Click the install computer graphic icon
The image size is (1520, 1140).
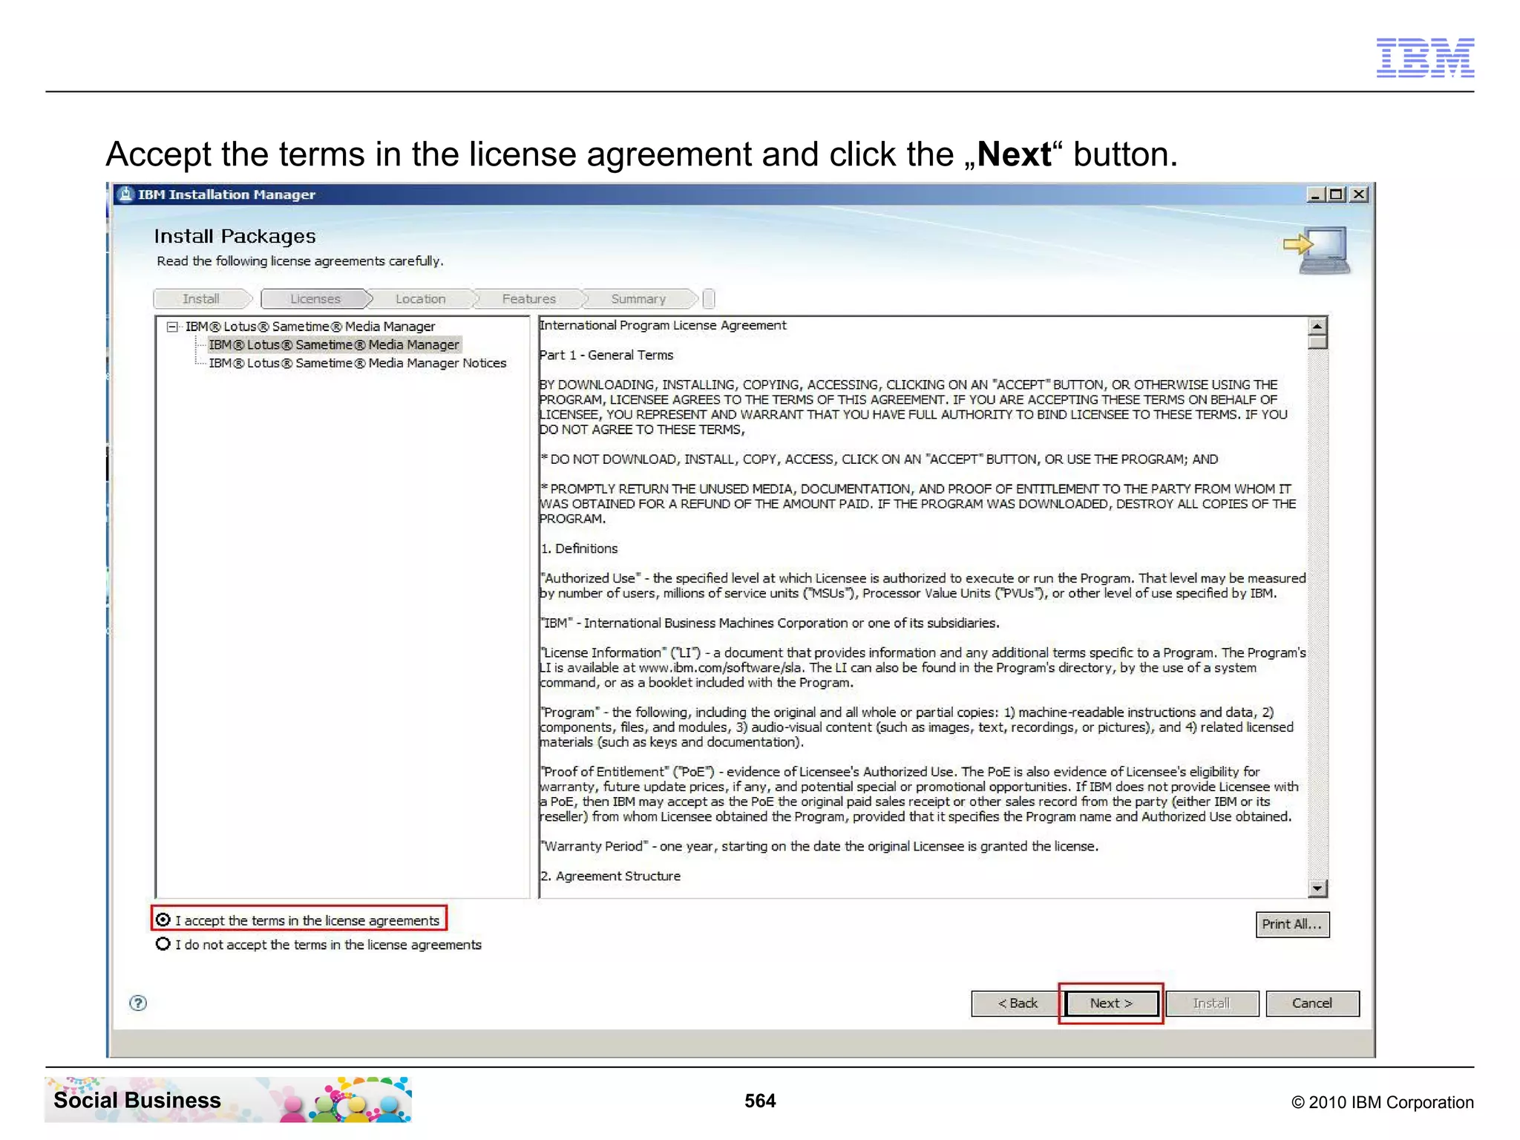(1318, 251)
